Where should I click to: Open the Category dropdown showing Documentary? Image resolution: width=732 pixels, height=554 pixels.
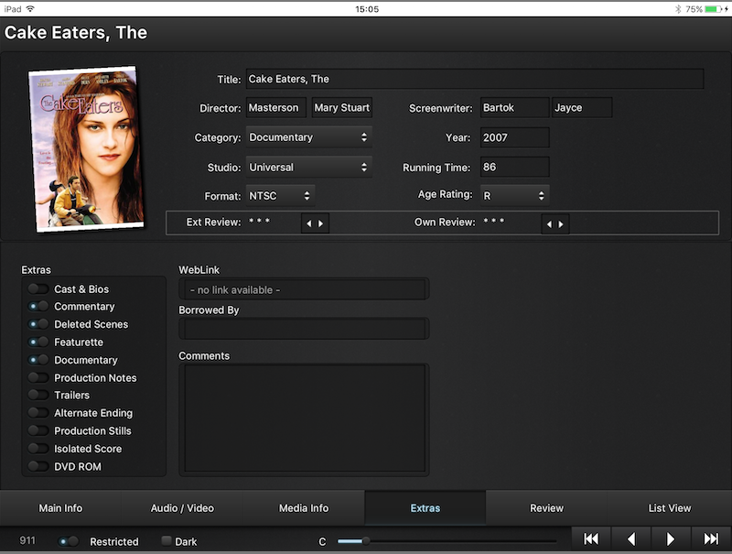(x=308, y=137)
